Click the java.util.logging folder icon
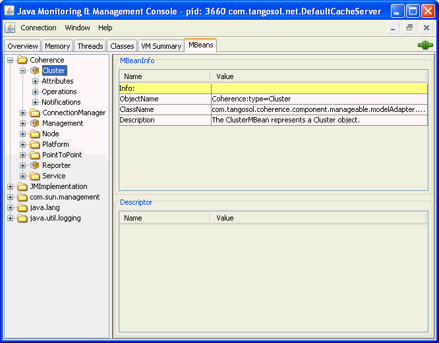Screen dimensions: 439x343 tap(22, 218)
